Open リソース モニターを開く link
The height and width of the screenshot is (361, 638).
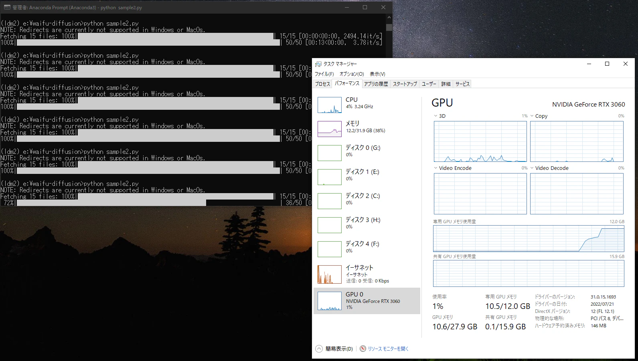click(388, 349)
